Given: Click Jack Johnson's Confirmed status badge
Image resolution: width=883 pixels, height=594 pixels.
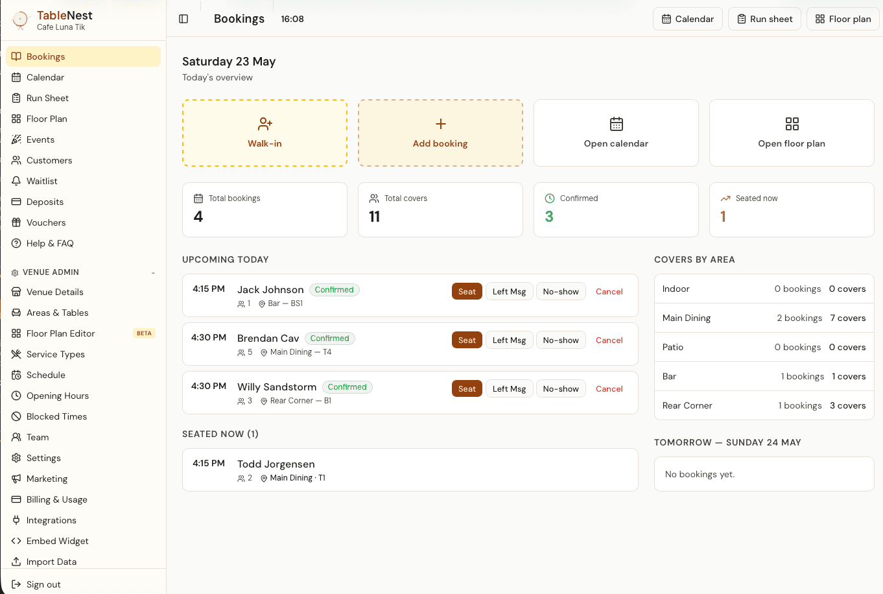Looking at the screenshot, I should [334, 290].
